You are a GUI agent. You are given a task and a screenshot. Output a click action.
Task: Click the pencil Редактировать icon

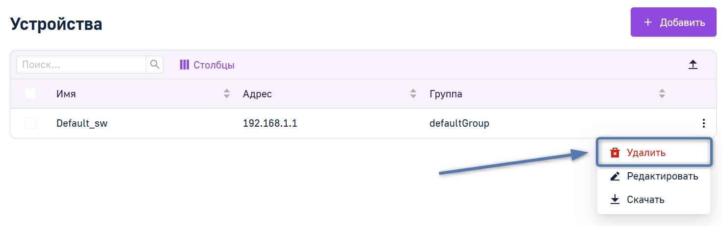pyautogui.click(x=615, y=176)
